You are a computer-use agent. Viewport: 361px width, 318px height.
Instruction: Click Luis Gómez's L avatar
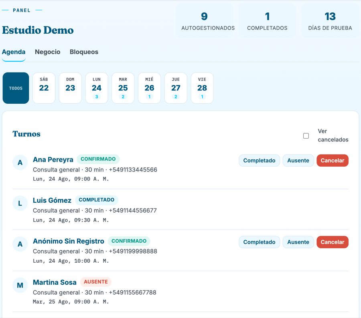coord(20,203)
